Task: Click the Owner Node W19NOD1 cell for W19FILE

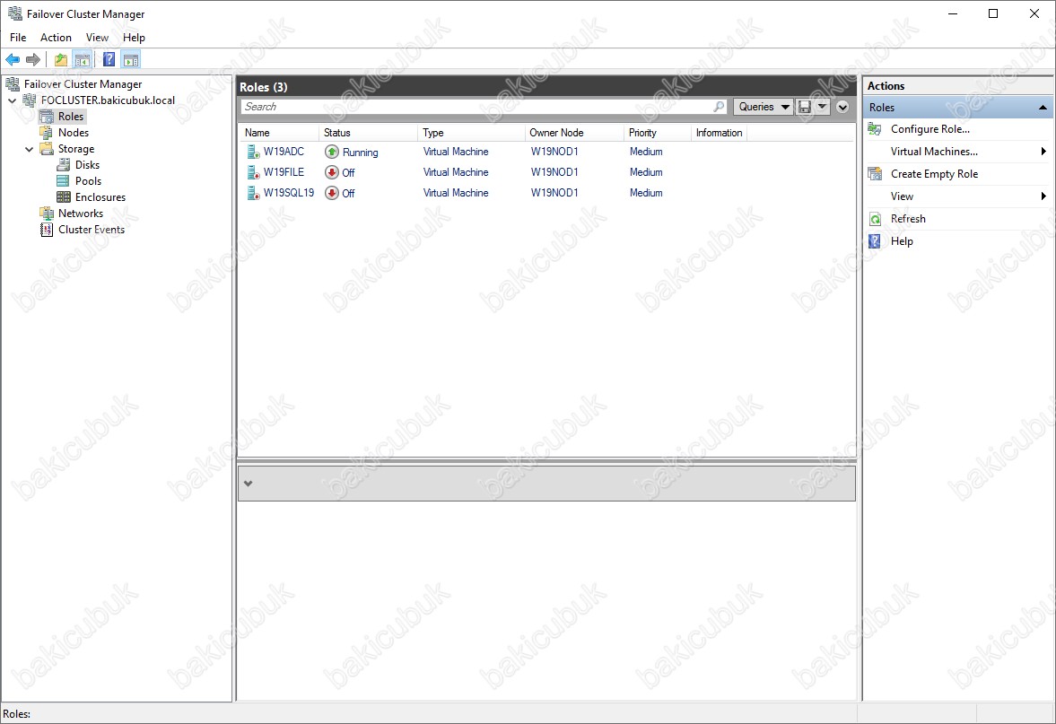Action: pos(554,172)
